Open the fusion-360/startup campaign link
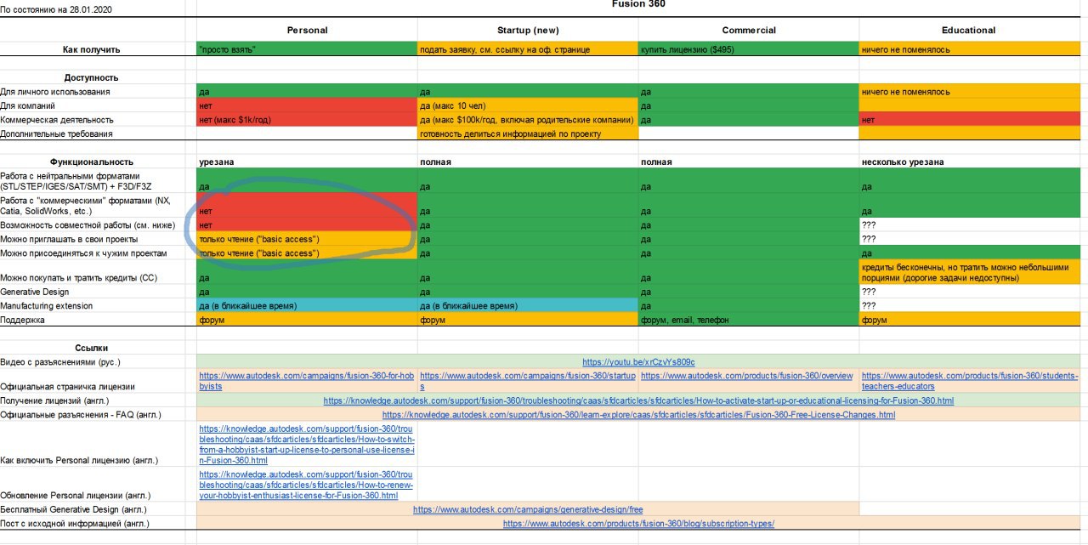Viewport: 1088px width, 545px height. click(528, 381)
